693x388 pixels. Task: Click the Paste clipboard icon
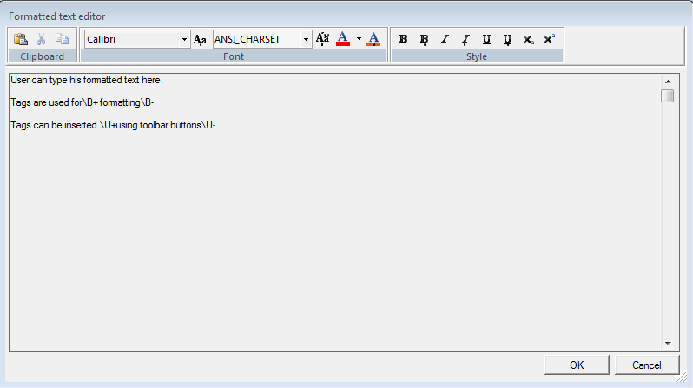tap(21, 39)
